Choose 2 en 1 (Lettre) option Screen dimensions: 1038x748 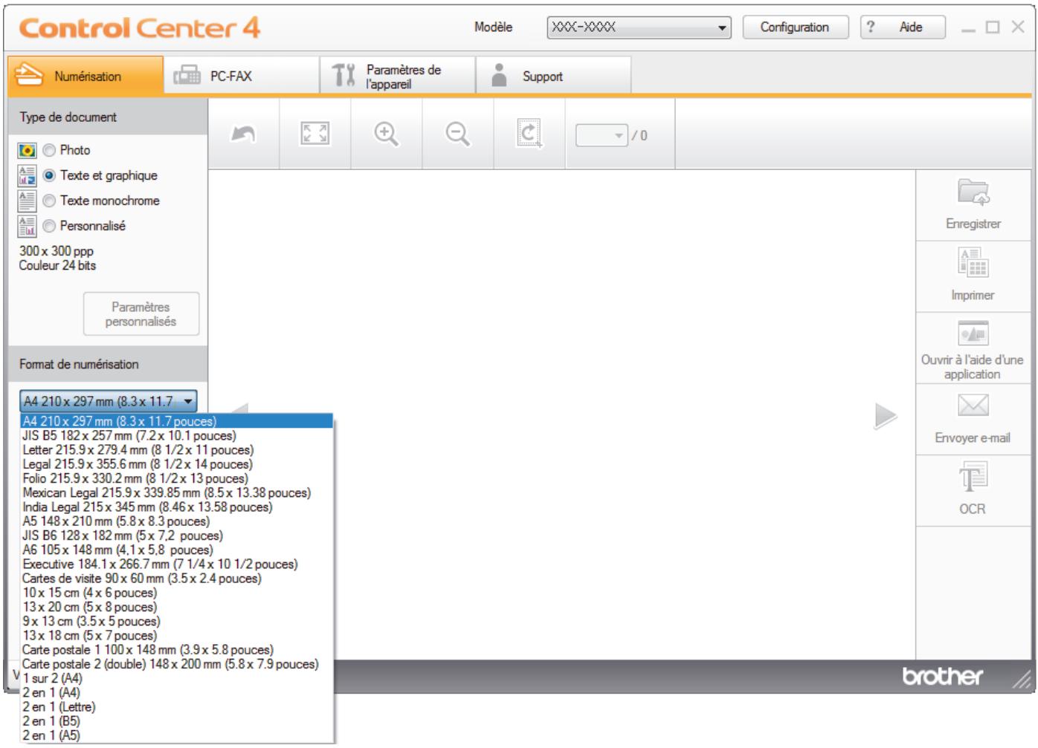[177, 706]
